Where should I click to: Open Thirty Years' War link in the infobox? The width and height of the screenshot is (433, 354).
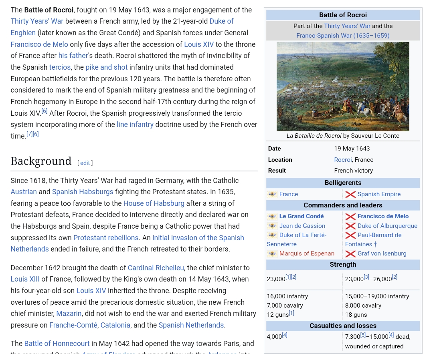347,26
